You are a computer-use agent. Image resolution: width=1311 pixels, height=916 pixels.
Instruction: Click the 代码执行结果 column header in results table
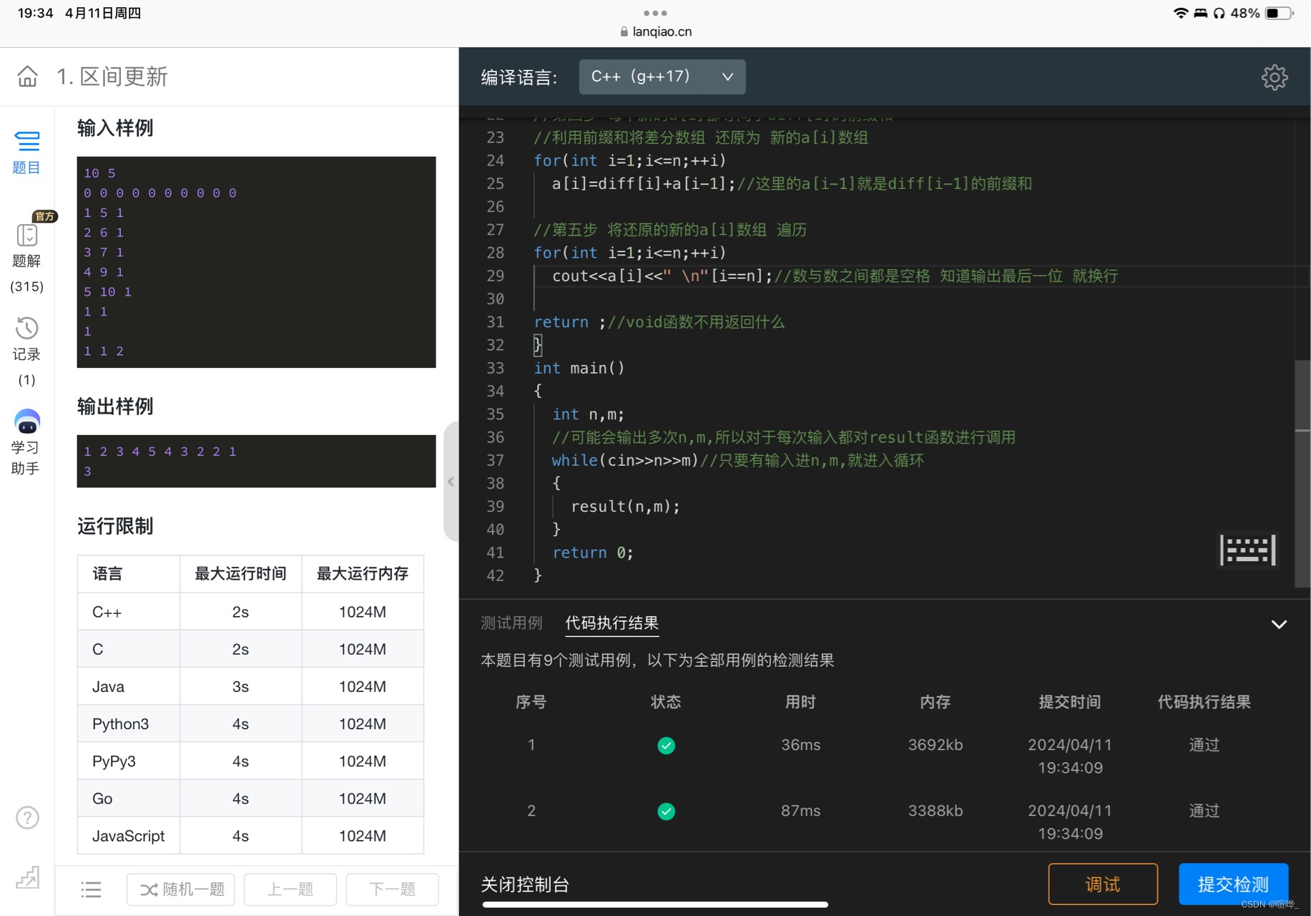[1204, 702]
